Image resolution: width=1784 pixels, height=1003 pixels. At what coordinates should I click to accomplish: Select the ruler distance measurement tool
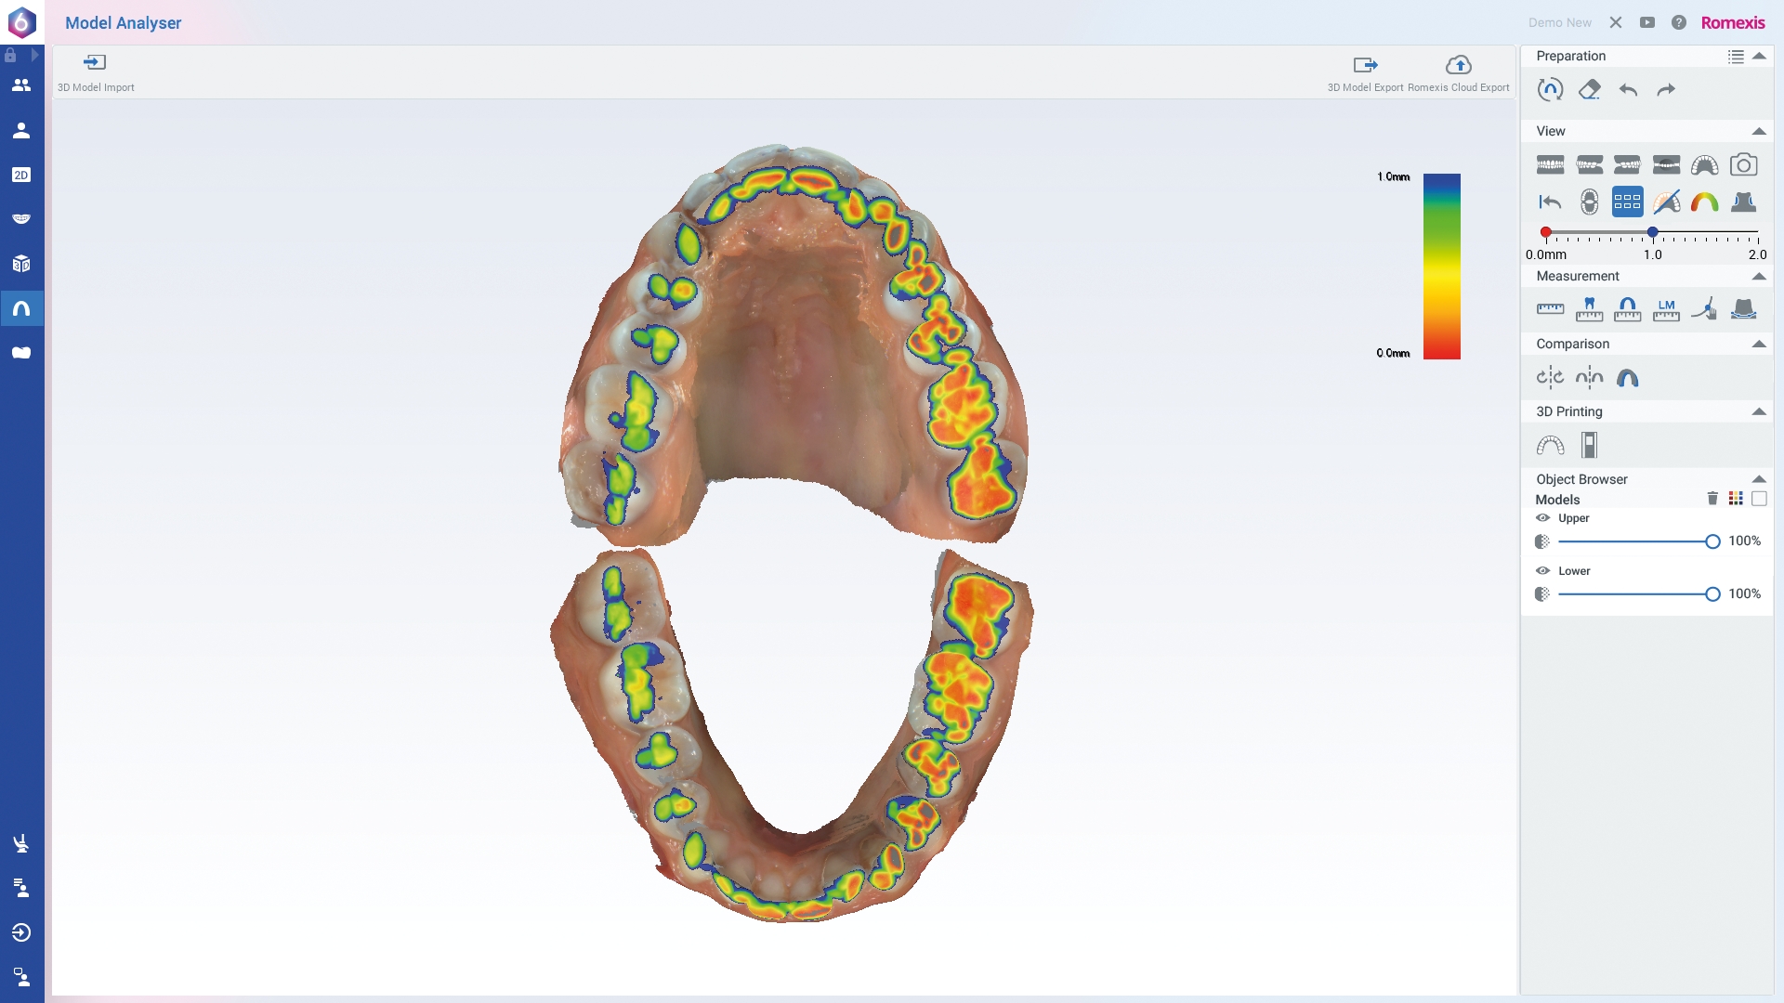[x=1550, y=309]
